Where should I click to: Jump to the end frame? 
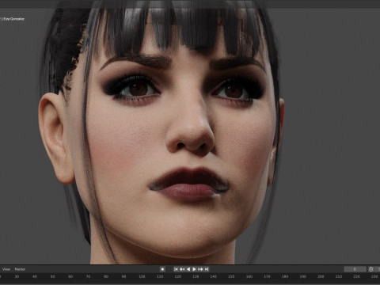click(x=207, y=269)
